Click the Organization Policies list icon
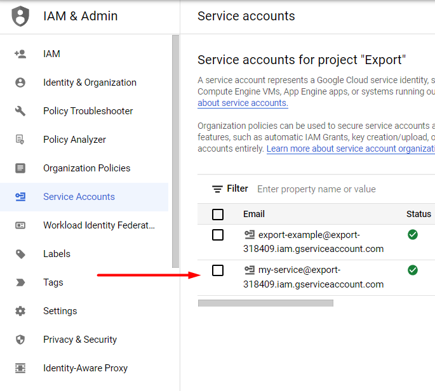 click(x=20, y=168)
